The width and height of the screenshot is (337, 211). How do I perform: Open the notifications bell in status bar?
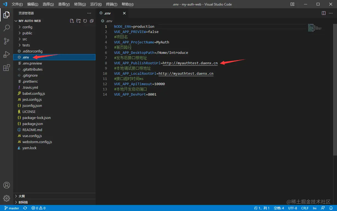pyautogui.click(x=331, y=208)
